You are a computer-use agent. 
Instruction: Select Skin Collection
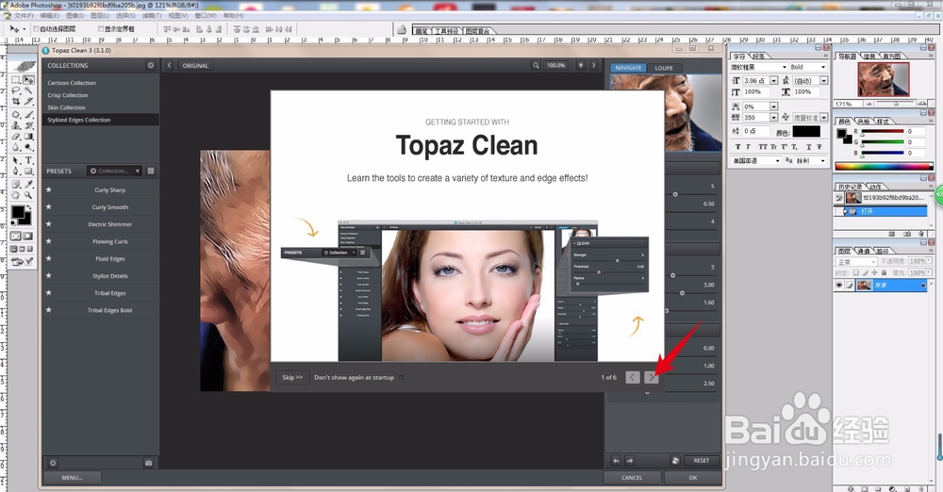(66, 107)
